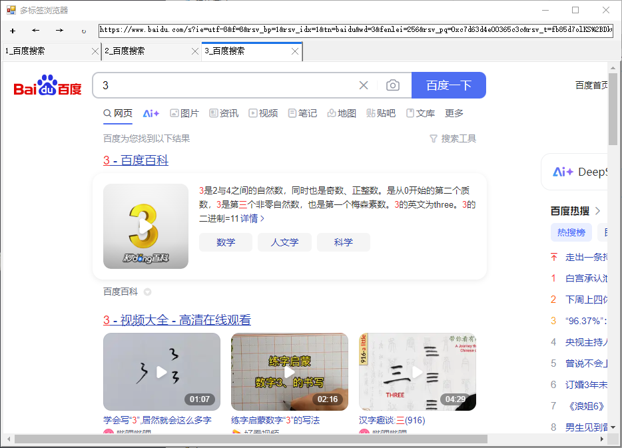Open the 3 - 百度百科 result link
622x448 pixels.
tap(136, 160)
